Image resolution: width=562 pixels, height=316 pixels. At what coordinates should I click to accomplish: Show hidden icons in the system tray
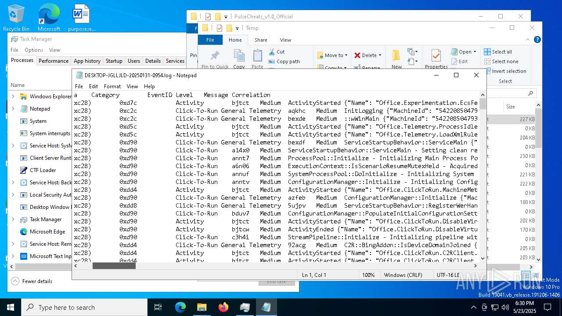tap(473, 307)
